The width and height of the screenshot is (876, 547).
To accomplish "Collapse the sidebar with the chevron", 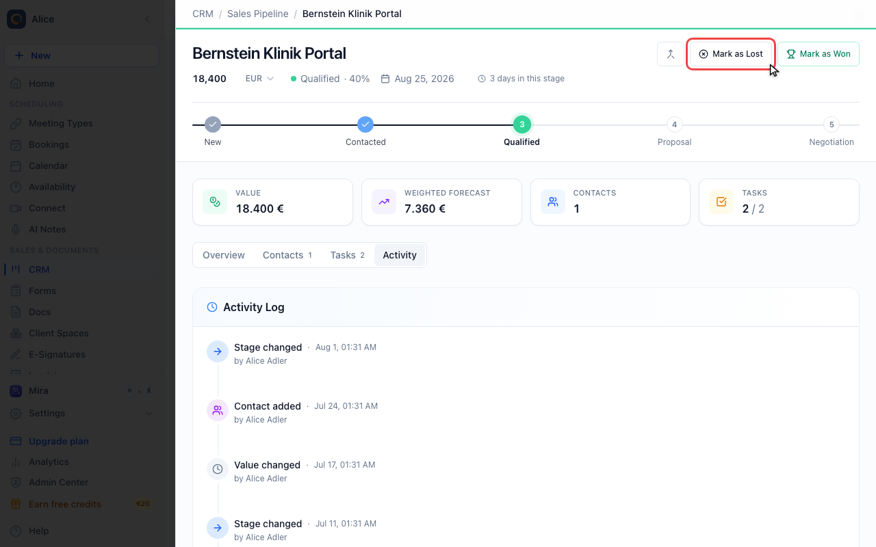I will (x=147, y=19).
